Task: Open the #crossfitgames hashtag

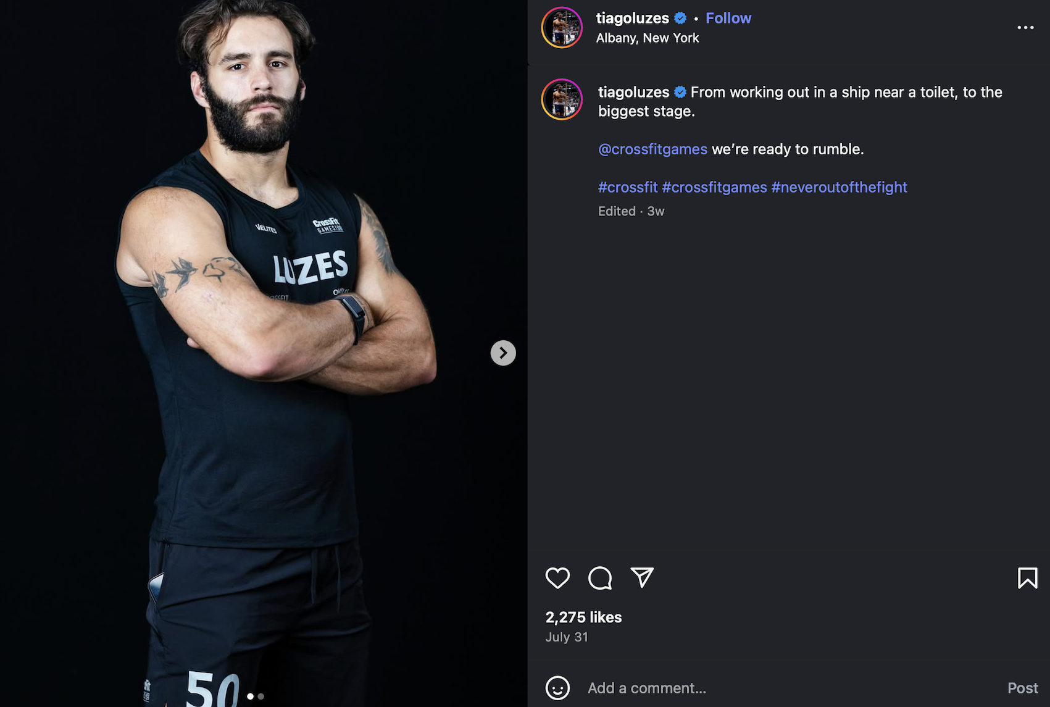Action: point(714,187)
